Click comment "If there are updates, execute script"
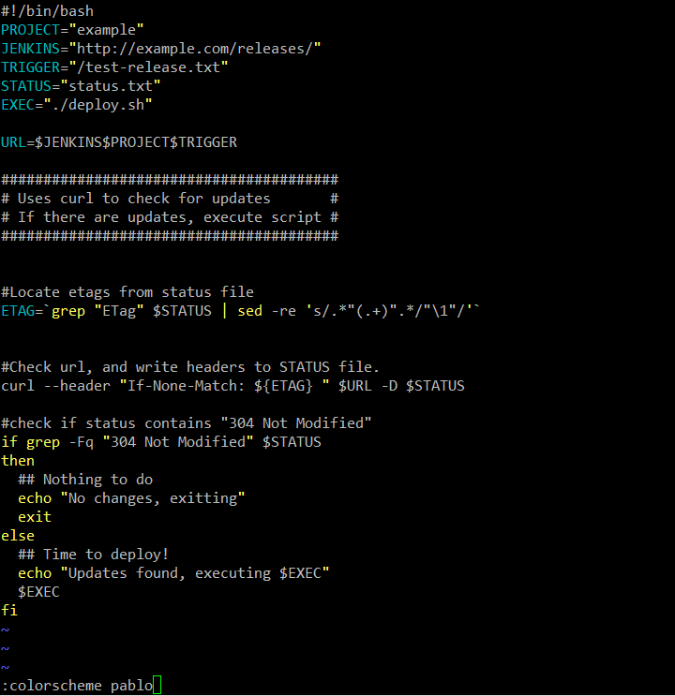The height and width of the screenshot is (696, 675). pyautogui.click(x=170, y=217)
